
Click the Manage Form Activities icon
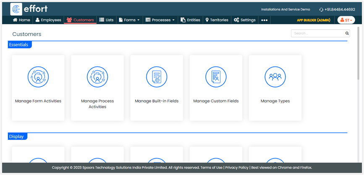click(x=38, y=77)
